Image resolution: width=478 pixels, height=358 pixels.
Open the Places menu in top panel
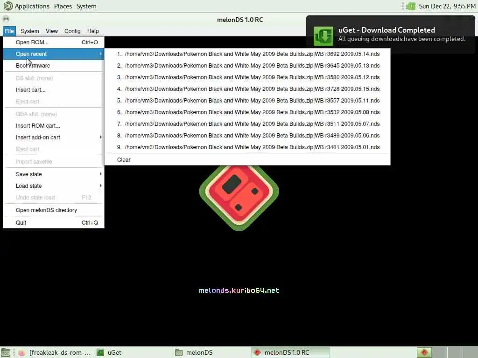[63, 6]
